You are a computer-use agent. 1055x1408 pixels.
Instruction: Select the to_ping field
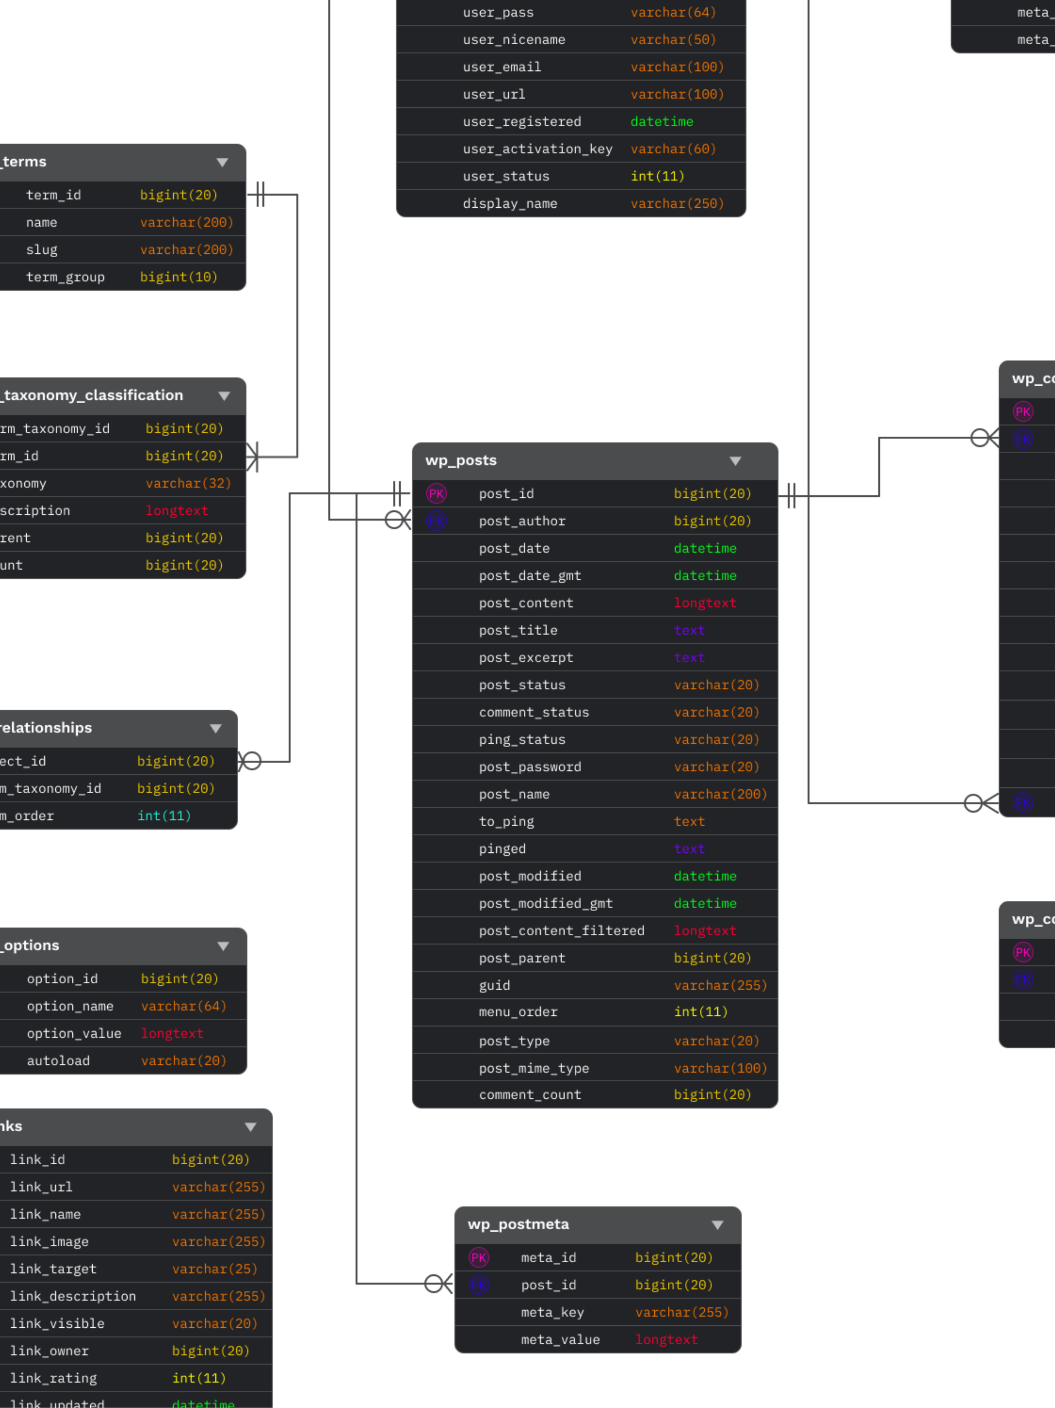click(595, 822)
